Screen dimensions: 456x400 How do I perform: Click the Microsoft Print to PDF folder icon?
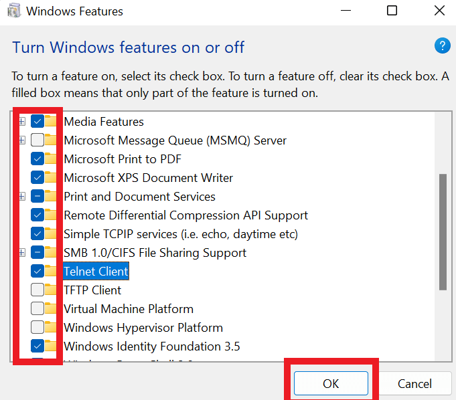click(x=52, y=159)
